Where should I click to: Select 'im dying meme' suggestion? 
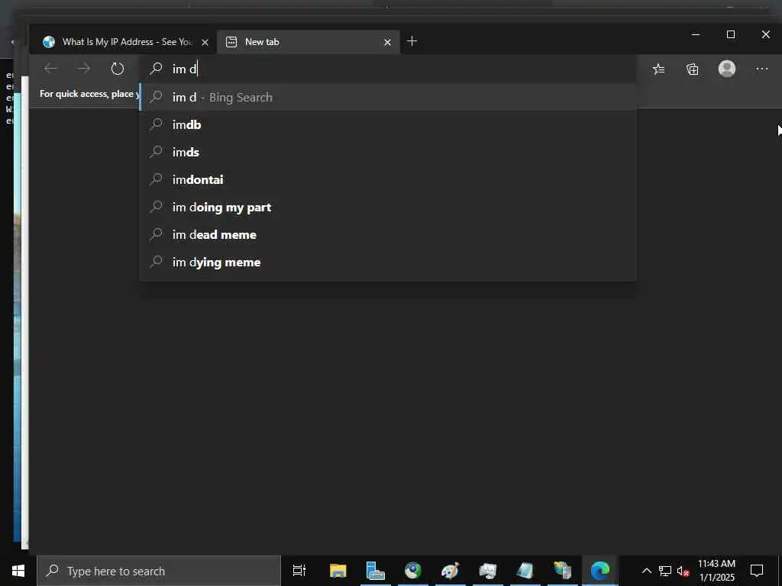point(387,262)
